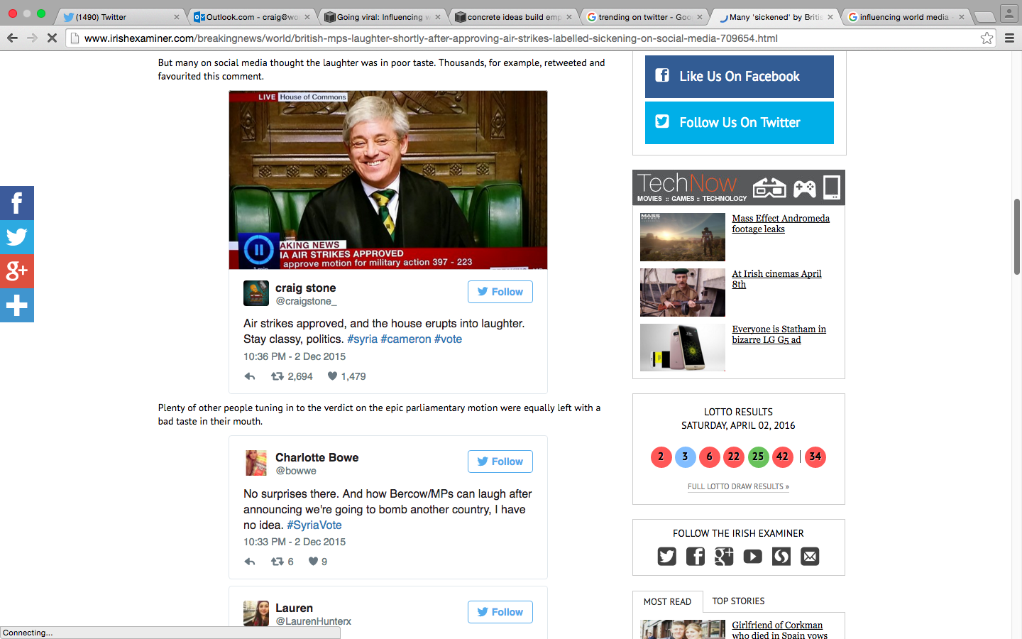
Task: Switch to Most Read tab
Action: (x=667, y=601)
